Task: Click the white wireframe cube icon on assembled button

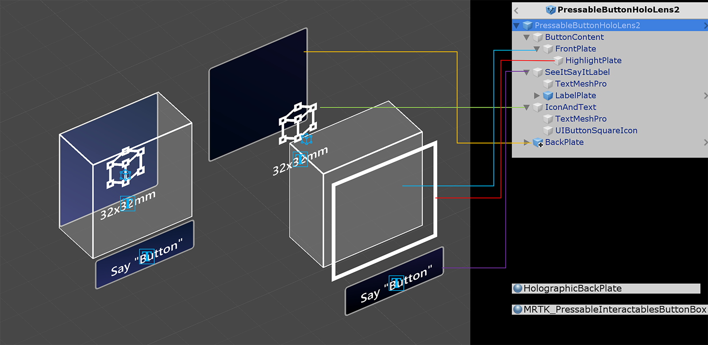Action: point(126,167)
